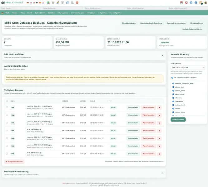Click 'Geplante Aufgabe jetzt testen'
The image size is (208, 187).
pos(192,29)
